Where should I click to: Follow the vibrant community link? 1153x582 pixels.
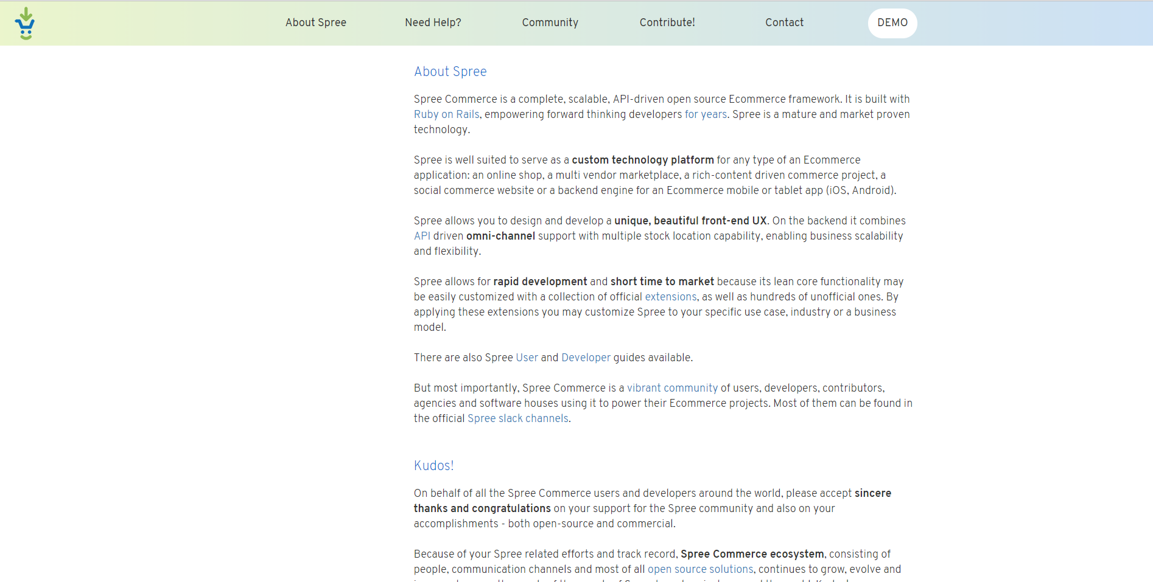click(672, 388)
